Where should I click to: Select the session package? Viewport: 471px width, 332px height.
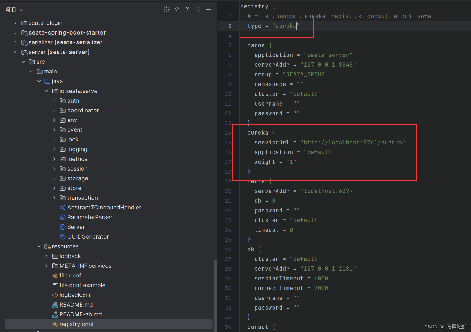coord(78,169)
